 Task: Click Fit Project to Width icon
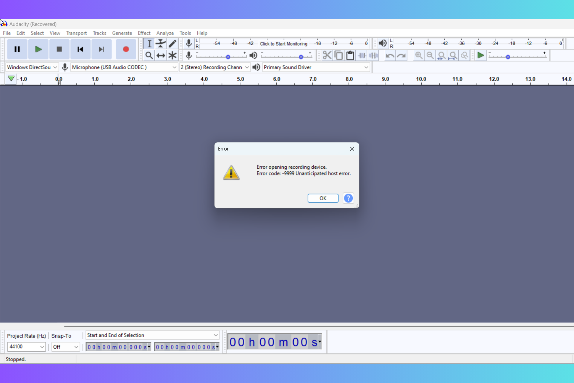coord(453,56)
